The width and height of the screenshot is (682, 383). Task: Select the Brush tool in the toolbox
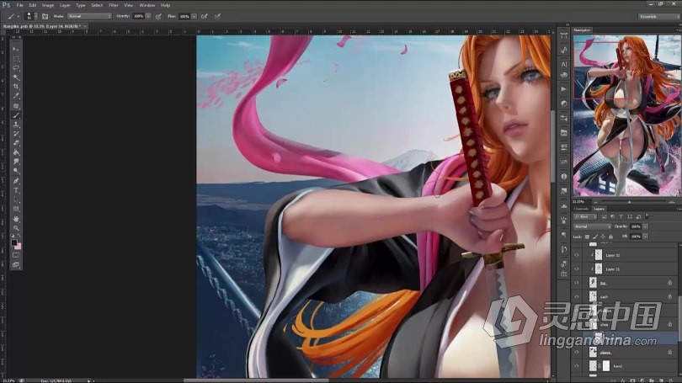click(x=16, y=115)
